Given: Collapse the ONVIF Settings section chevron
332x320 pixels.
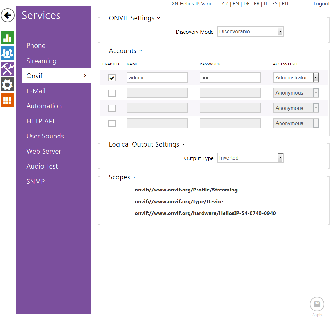Looking at the screenshot, I should (x=159, y=18).
